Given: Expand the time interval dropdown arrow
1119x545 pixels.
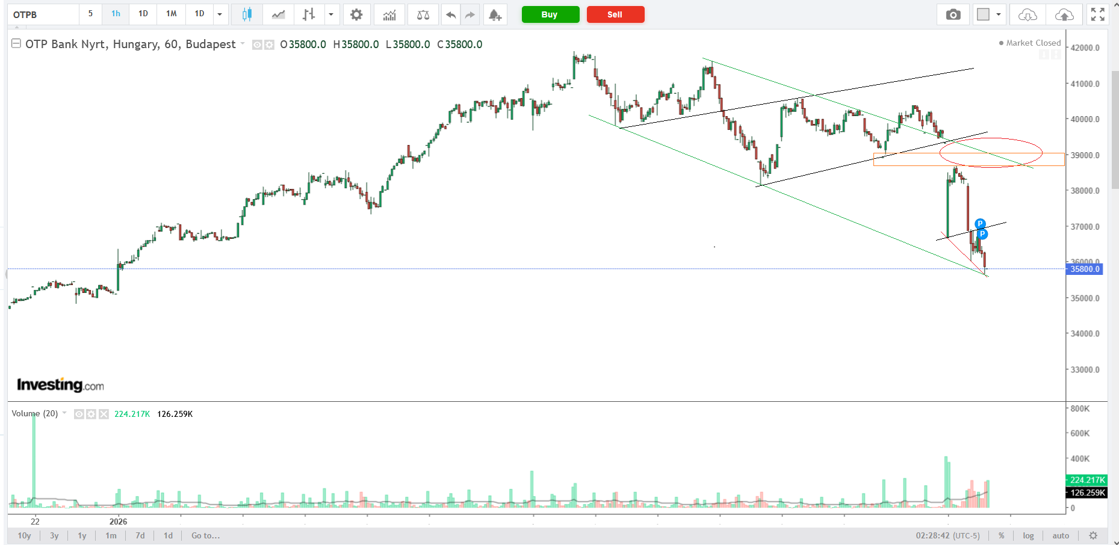Looking at the screenshot, I should (220, 14).
